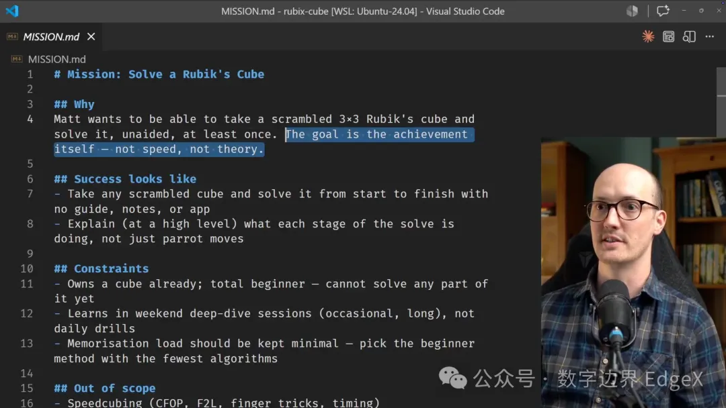The image size is (726, 408).
Task: Click the text 'no guide, notes, or app'
Action: 132,209
